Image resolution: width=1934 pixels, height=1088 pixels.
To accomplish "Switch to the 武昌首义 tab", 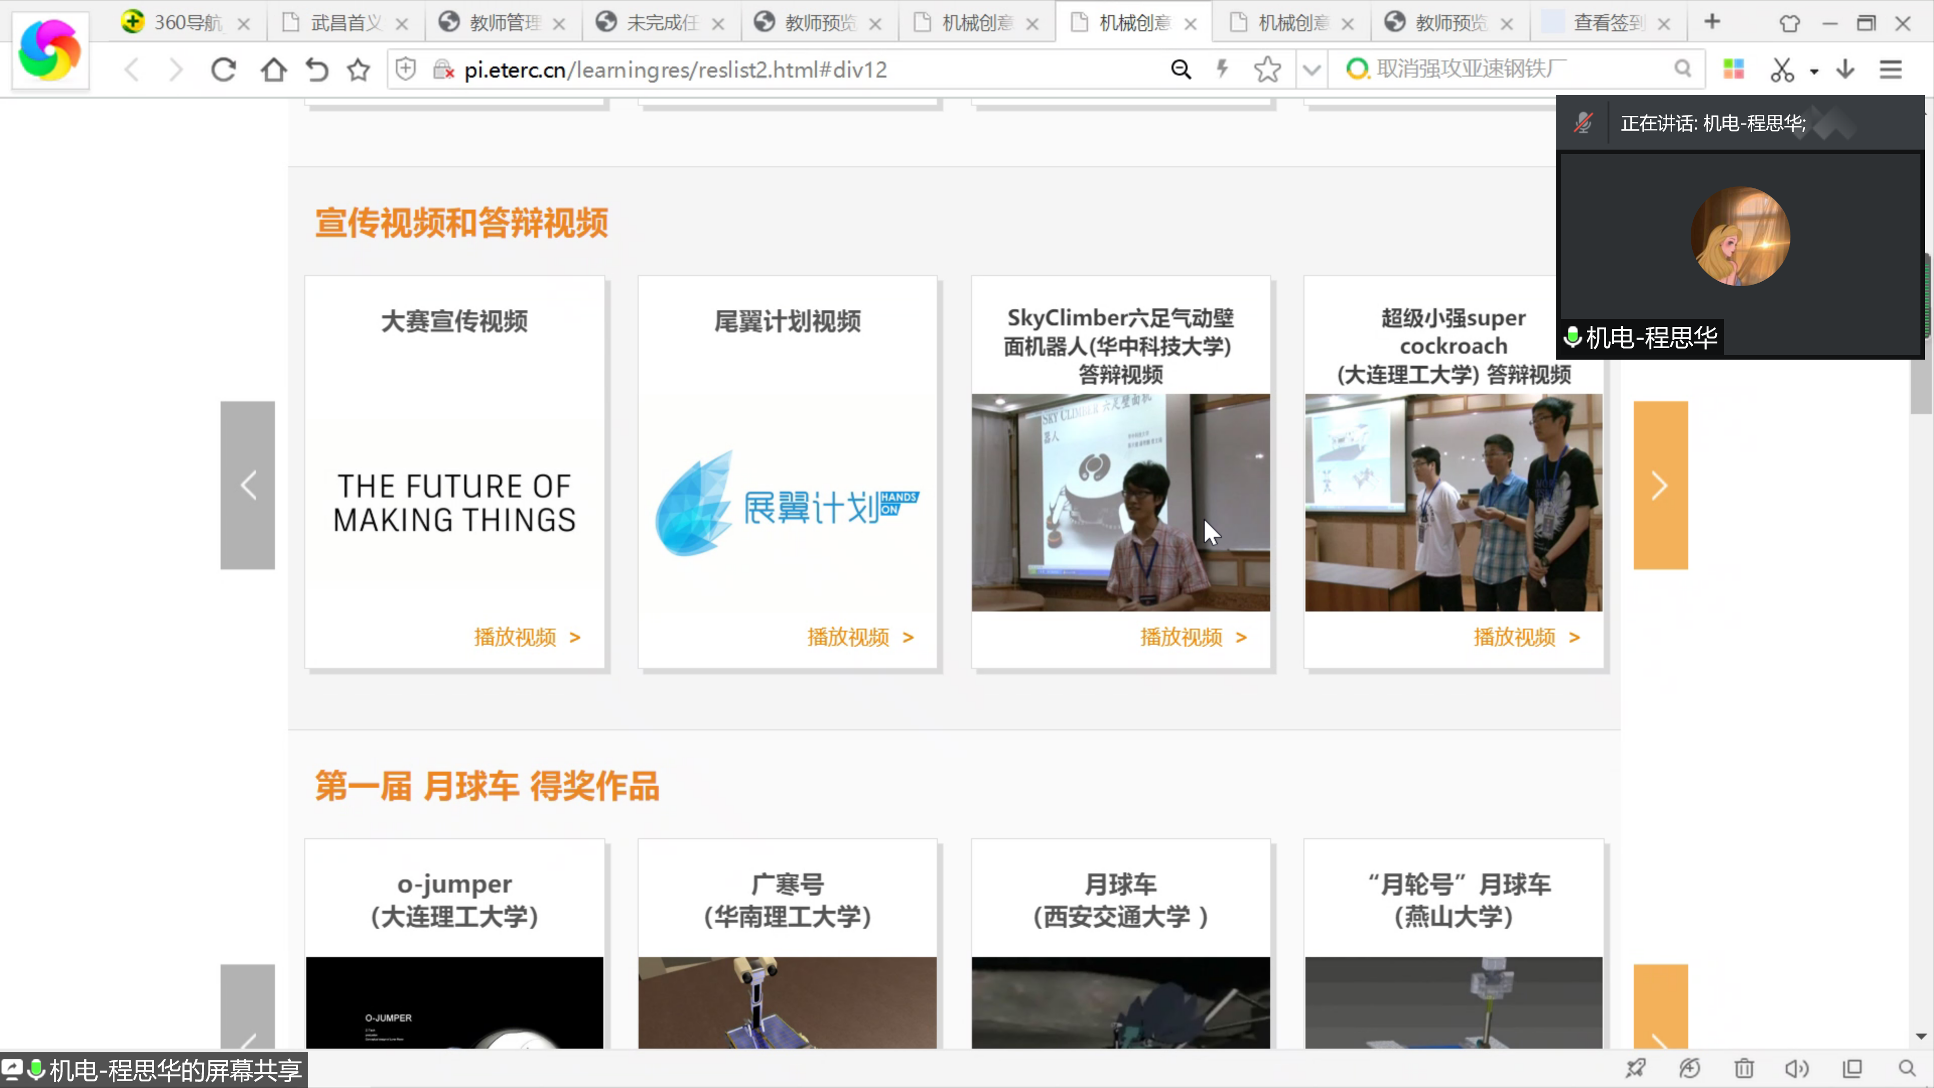I will coord(346,23).
